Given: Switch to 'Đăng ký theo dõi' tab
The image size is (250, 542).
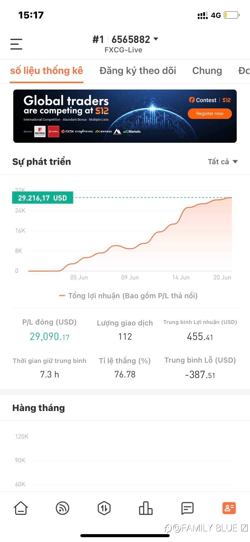Looking at the screenshot, I should [x=138, y=71].
